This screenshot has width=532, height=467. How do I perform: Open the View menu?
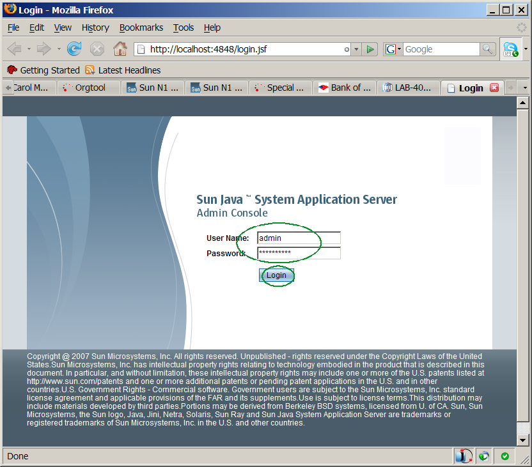(63, 27)
